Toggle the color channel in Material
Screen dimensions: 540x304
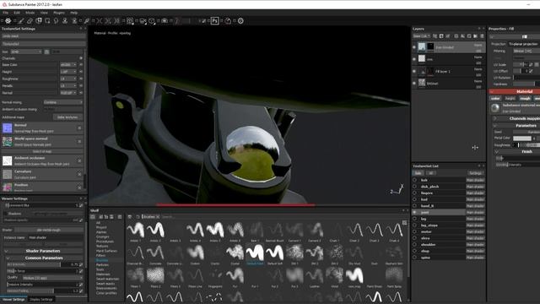495,99
